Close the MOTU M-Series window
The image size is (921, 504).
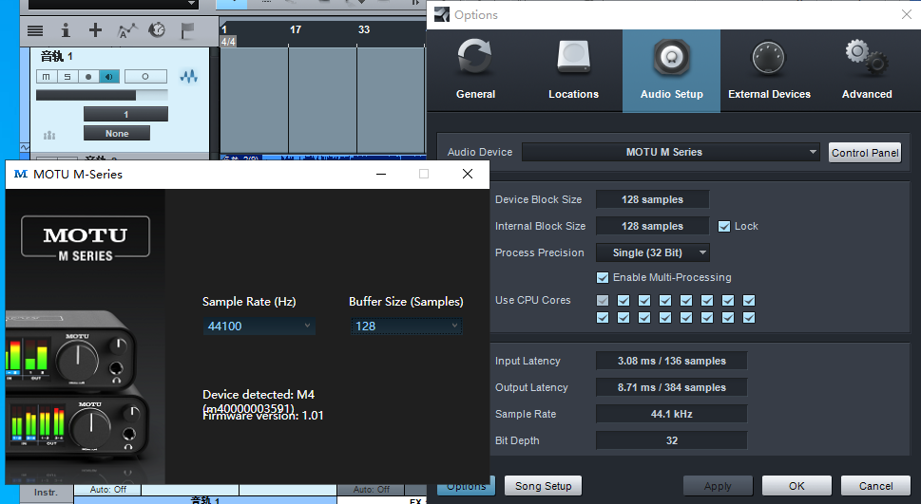click(x=468, y=174)
